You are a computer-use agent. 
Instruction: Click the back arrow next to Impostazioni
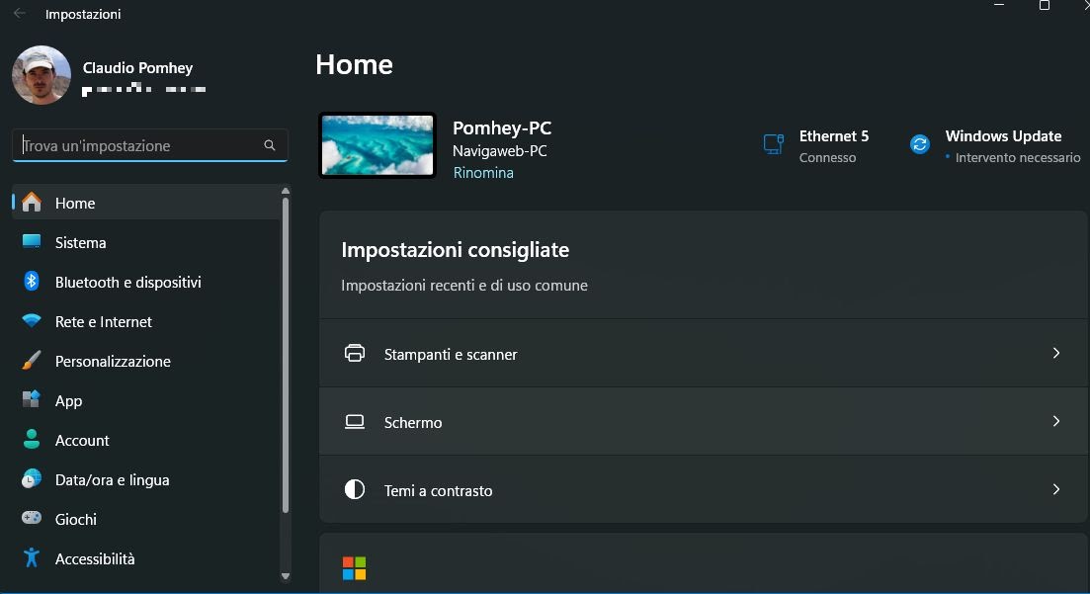pyautogui.click(x=20, y=14)
